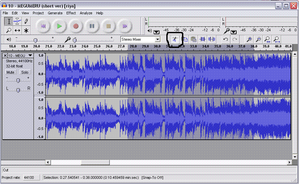Choose the Time Shift tool

18,31
